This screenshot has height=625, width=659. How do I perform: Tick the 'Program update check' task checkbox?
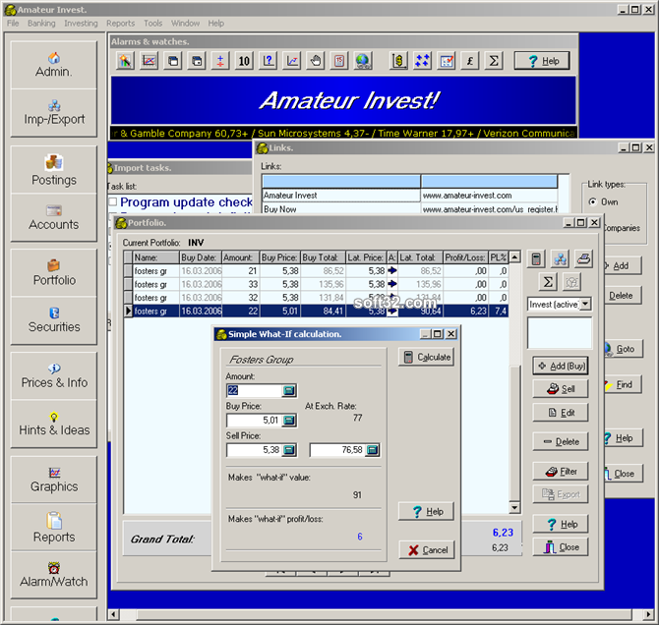click(x=112, y=201)
